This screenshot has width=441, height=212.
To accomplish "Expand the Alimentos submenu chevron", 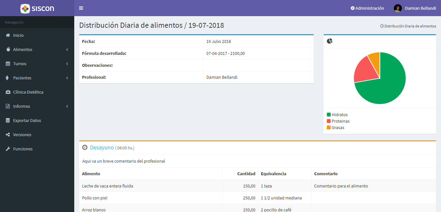I will (67, 49).
